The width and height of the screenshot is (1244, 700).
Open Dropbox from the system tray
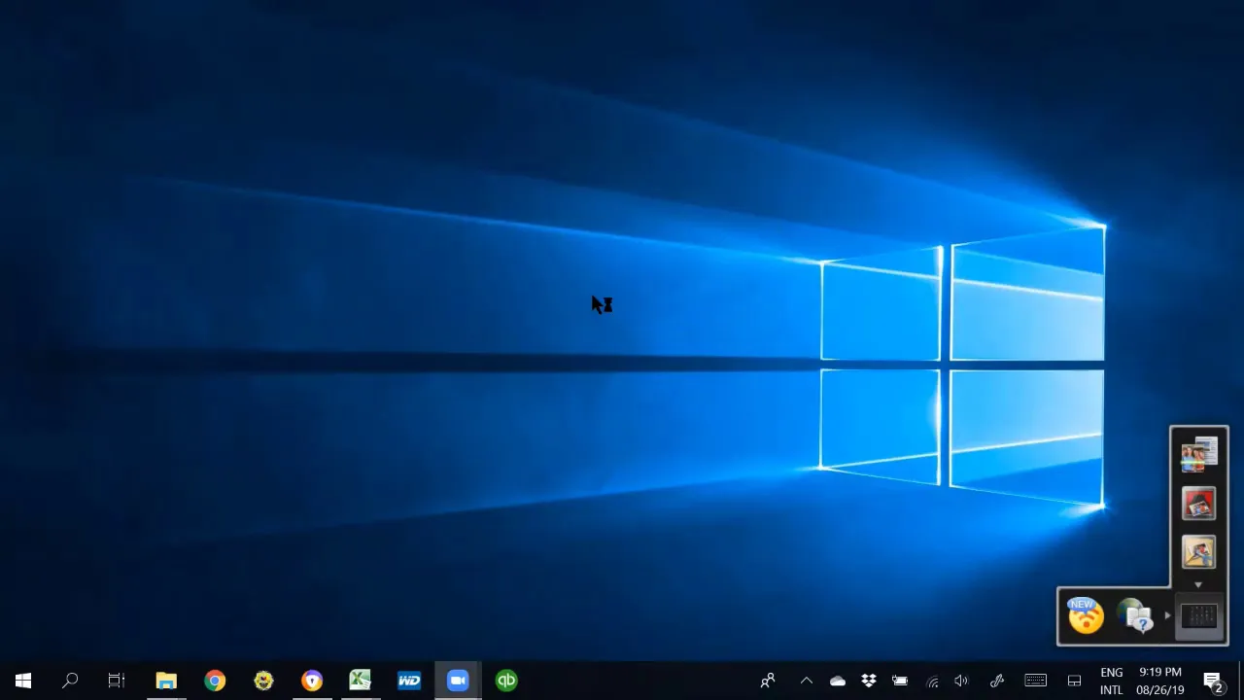[869, 681]
